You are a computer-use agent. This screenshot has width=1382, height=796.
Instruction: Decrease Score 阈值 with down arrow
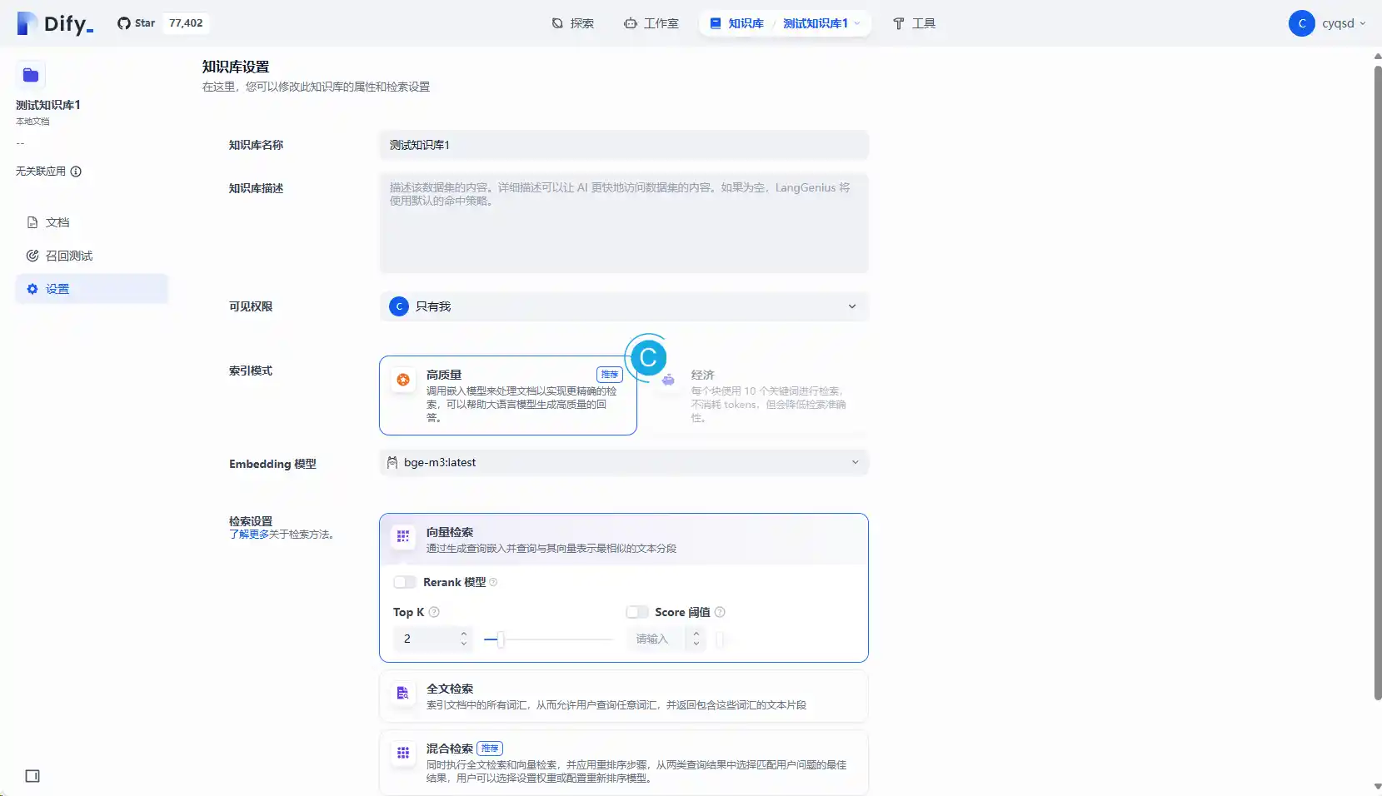coord(696,644)
